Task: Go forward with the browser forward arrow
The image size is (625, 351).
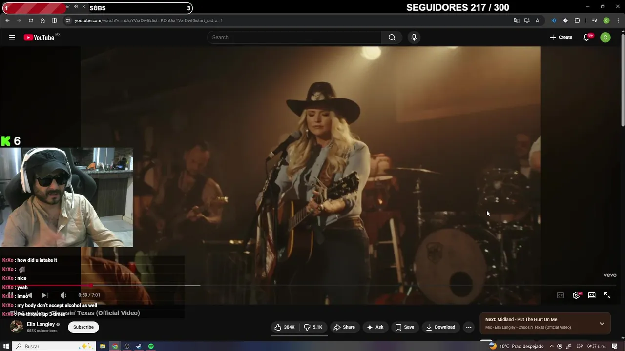Action: (x=19, y=20)
